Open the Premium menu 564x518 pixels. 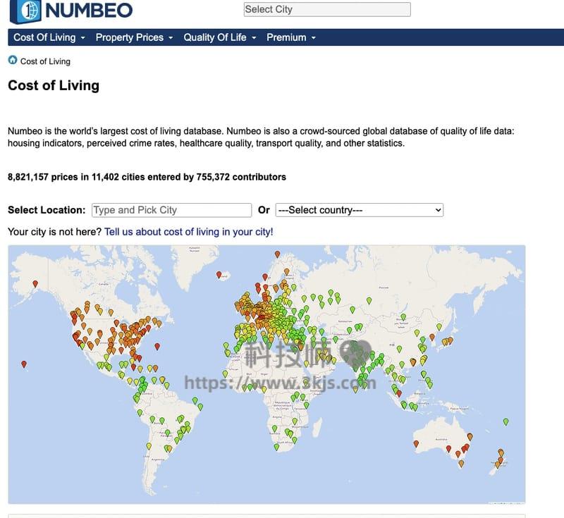(x=290, y=37)
